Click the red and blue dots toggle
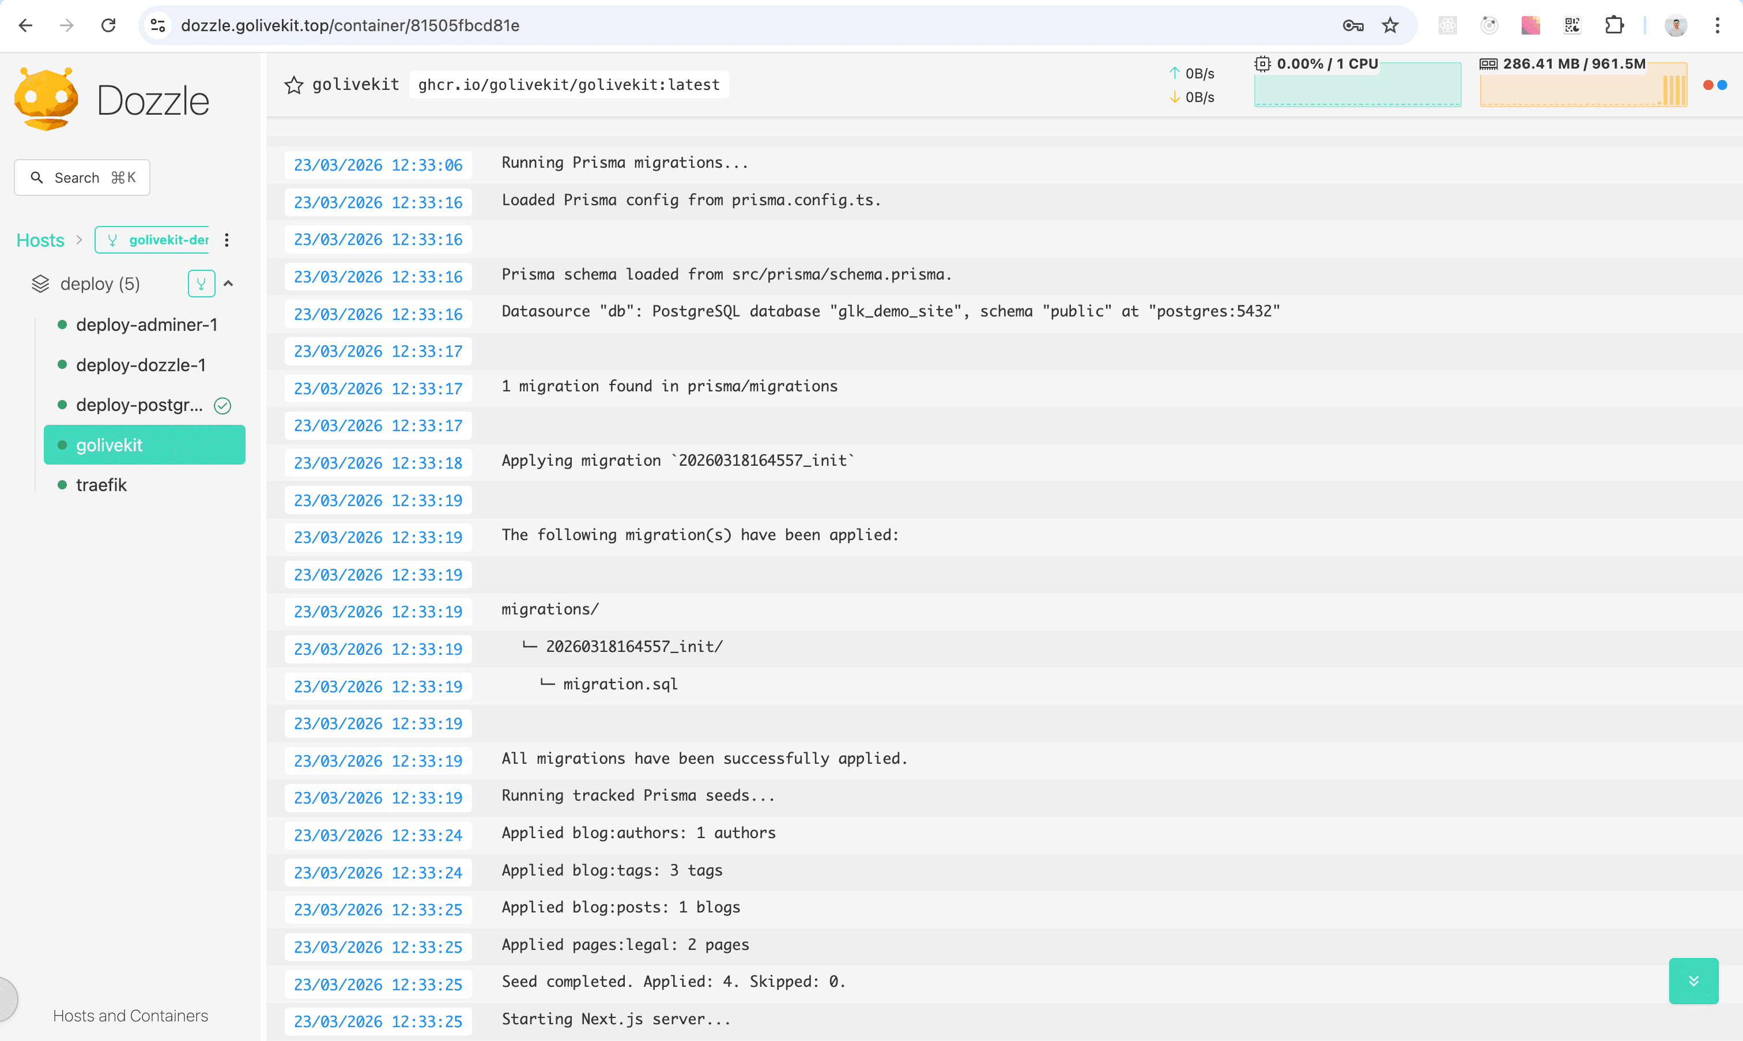The image size is (1743, 1041). [1714, 85]
